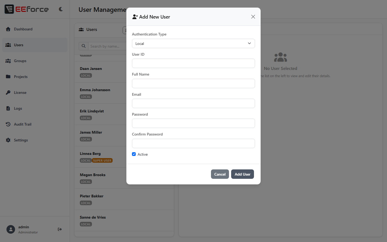Click the Settings gear icon
387x242 pixels.
(8, 140)
